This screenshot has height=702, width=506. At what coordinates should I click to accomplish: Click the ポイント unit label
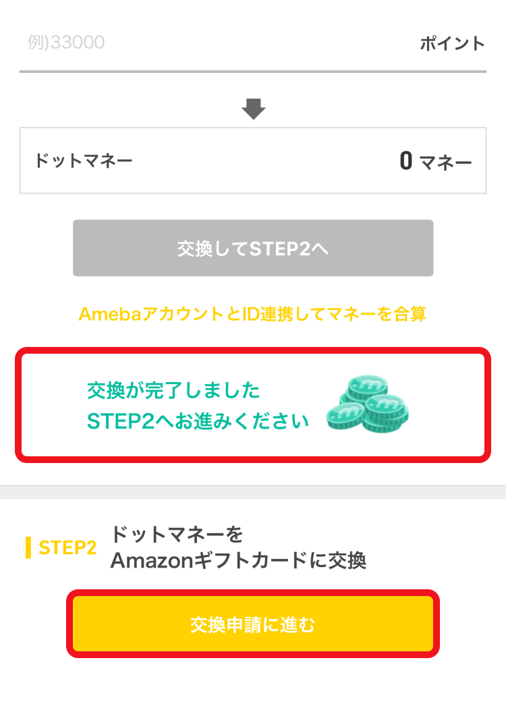452,43
